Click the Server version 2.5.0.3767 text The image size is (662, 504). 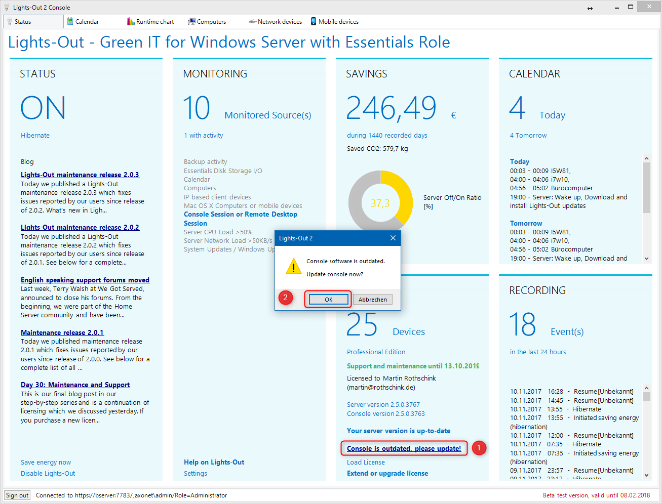pos(383,404)
